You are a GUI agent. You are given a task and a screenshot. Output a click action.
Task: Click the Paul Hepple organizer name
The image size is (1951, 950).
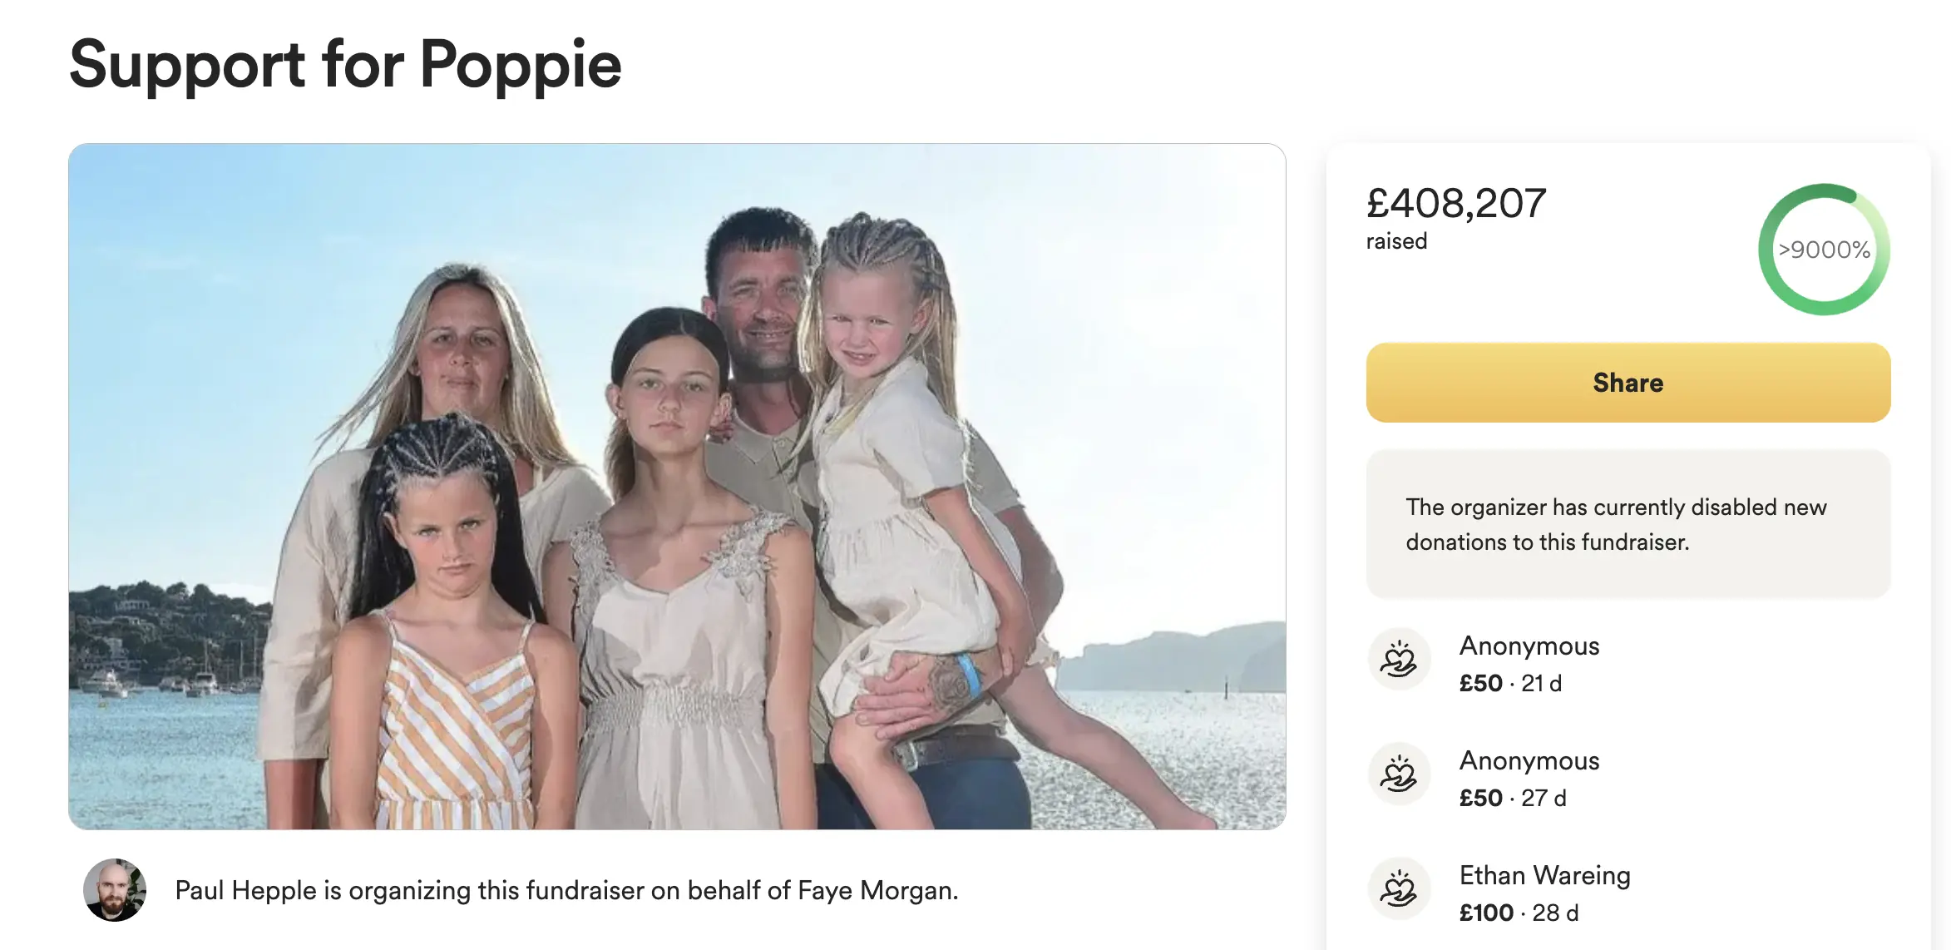[x=245, y=891]
